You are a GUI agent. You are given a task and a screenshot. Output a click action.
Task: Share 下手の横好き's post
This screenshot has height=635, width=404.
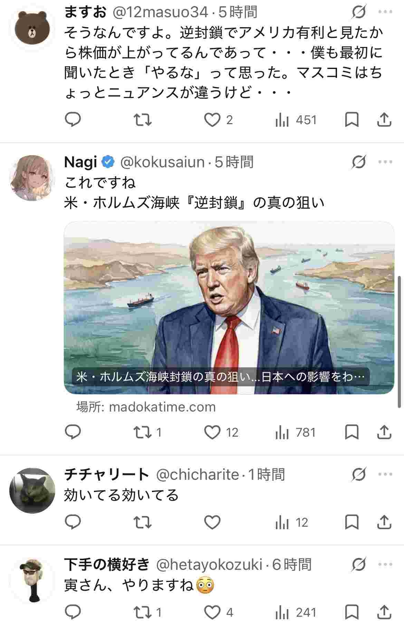point(384,612)
